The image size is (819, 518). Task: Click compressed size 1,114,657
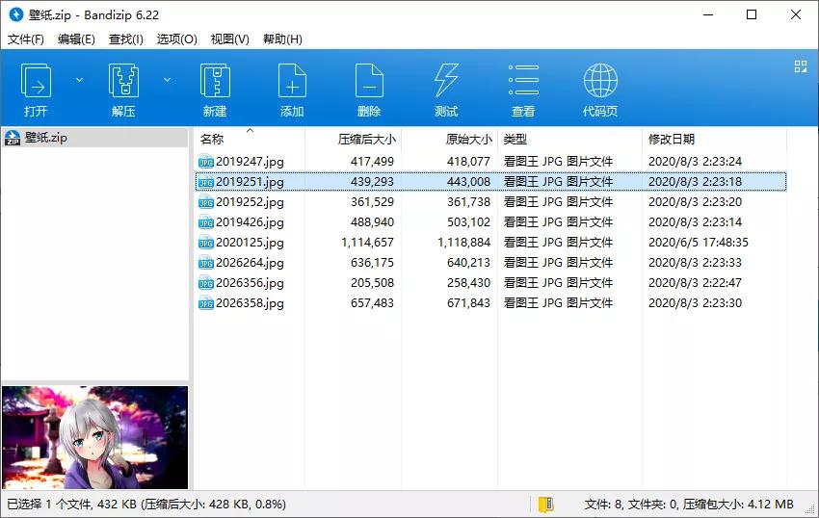point(368,243)
